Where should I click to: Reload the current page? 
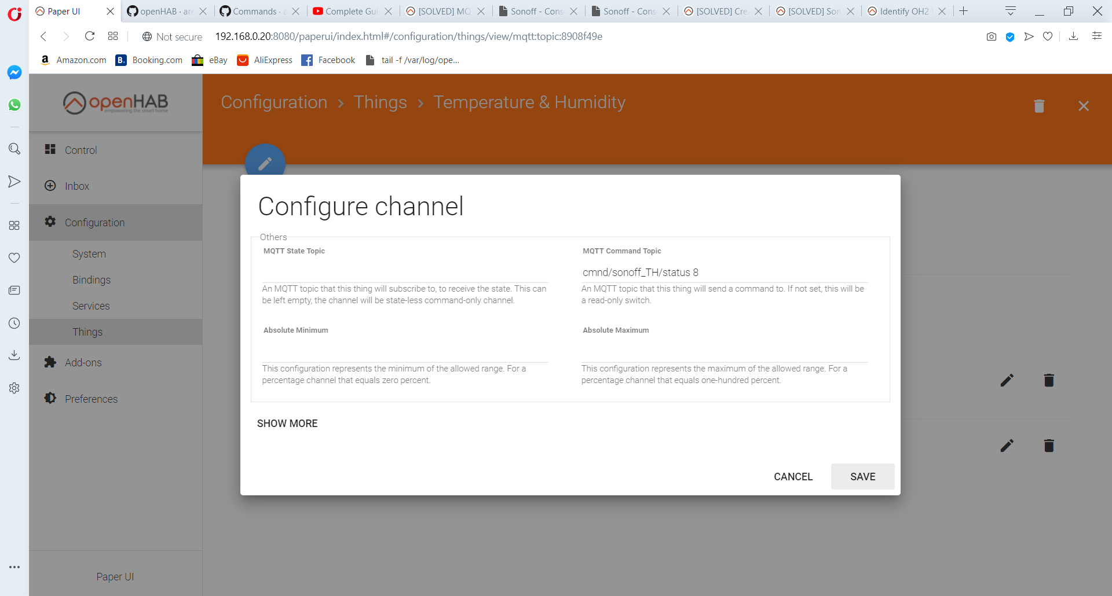click(90, 36)
